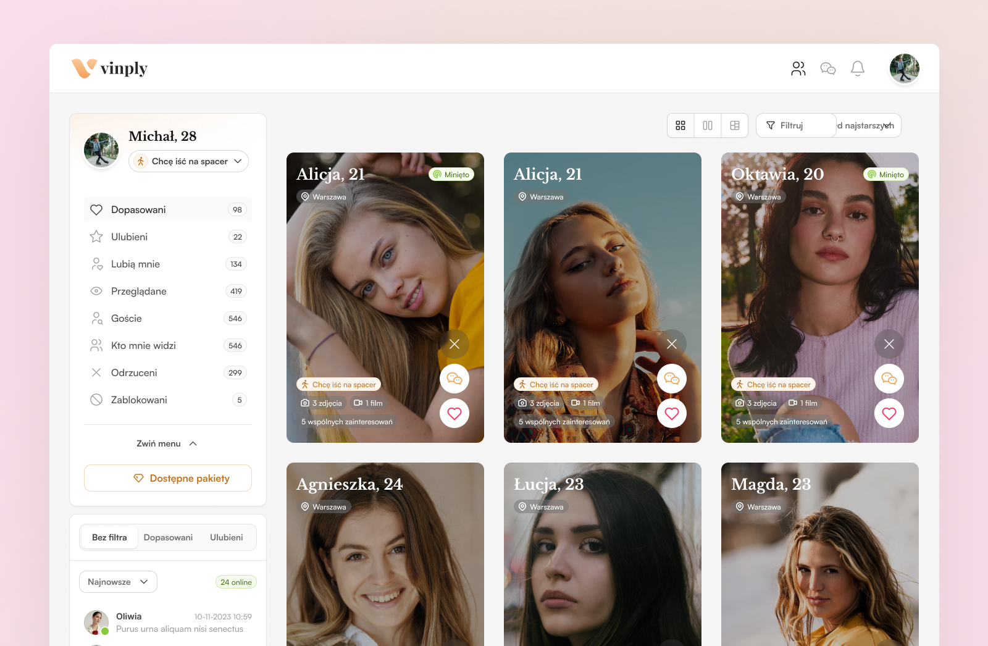
Task: Click the Dostępne pakiety button
Action: (168, 478)
